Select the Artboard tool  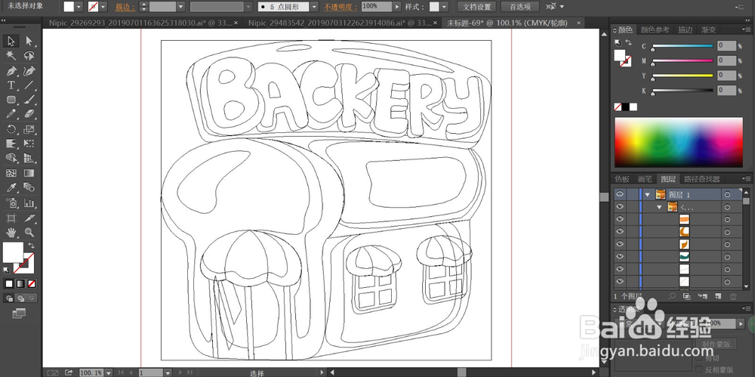(11, 218)
